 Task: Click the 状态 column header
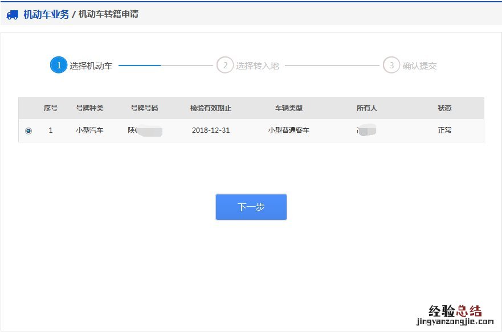(x=444, y=108)
